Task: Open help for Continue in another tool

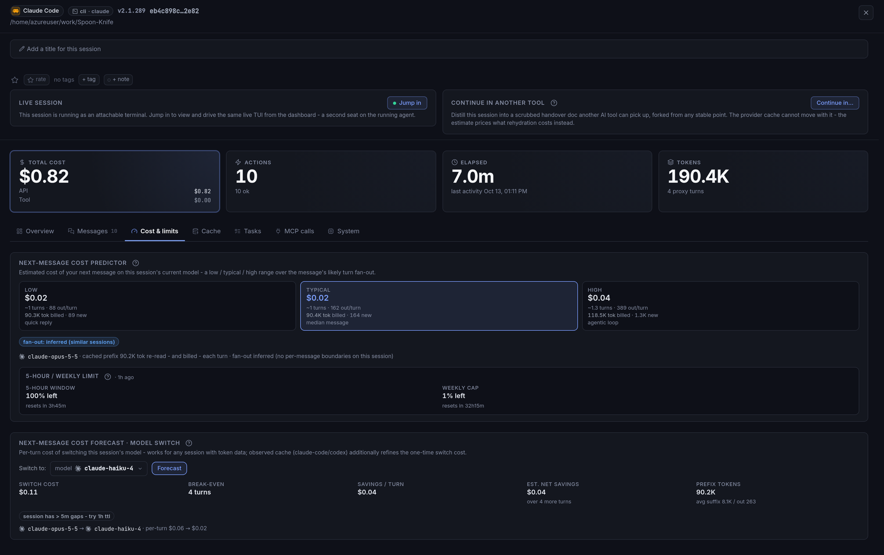Action: click(554, 103)
